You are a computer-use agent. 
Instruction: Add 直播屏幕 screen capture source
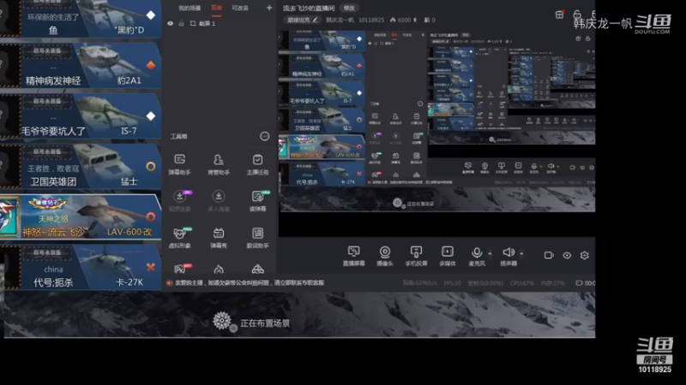(353, 256)
